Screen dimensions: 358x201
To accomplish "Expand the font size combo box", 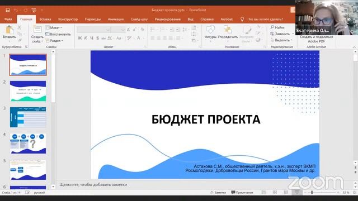I will [x=123, y=30].
